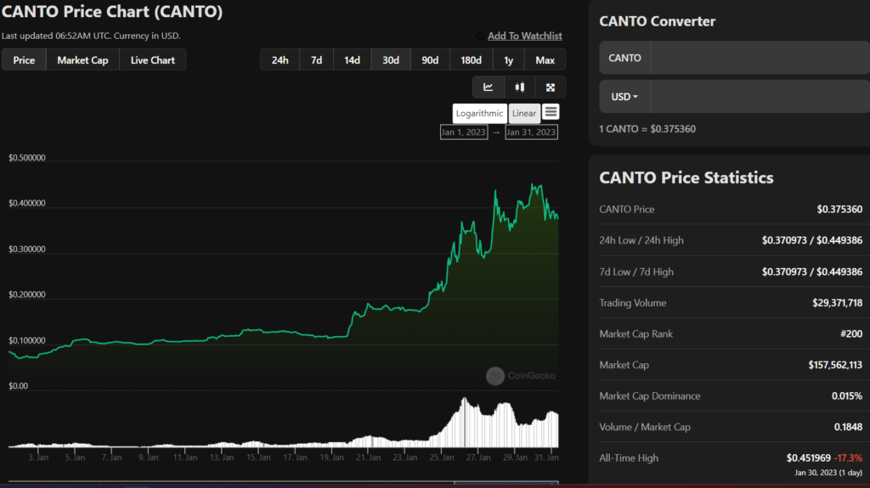Set range to 24h
Viewport: 870px width, 488px height.
coord(280,60)
